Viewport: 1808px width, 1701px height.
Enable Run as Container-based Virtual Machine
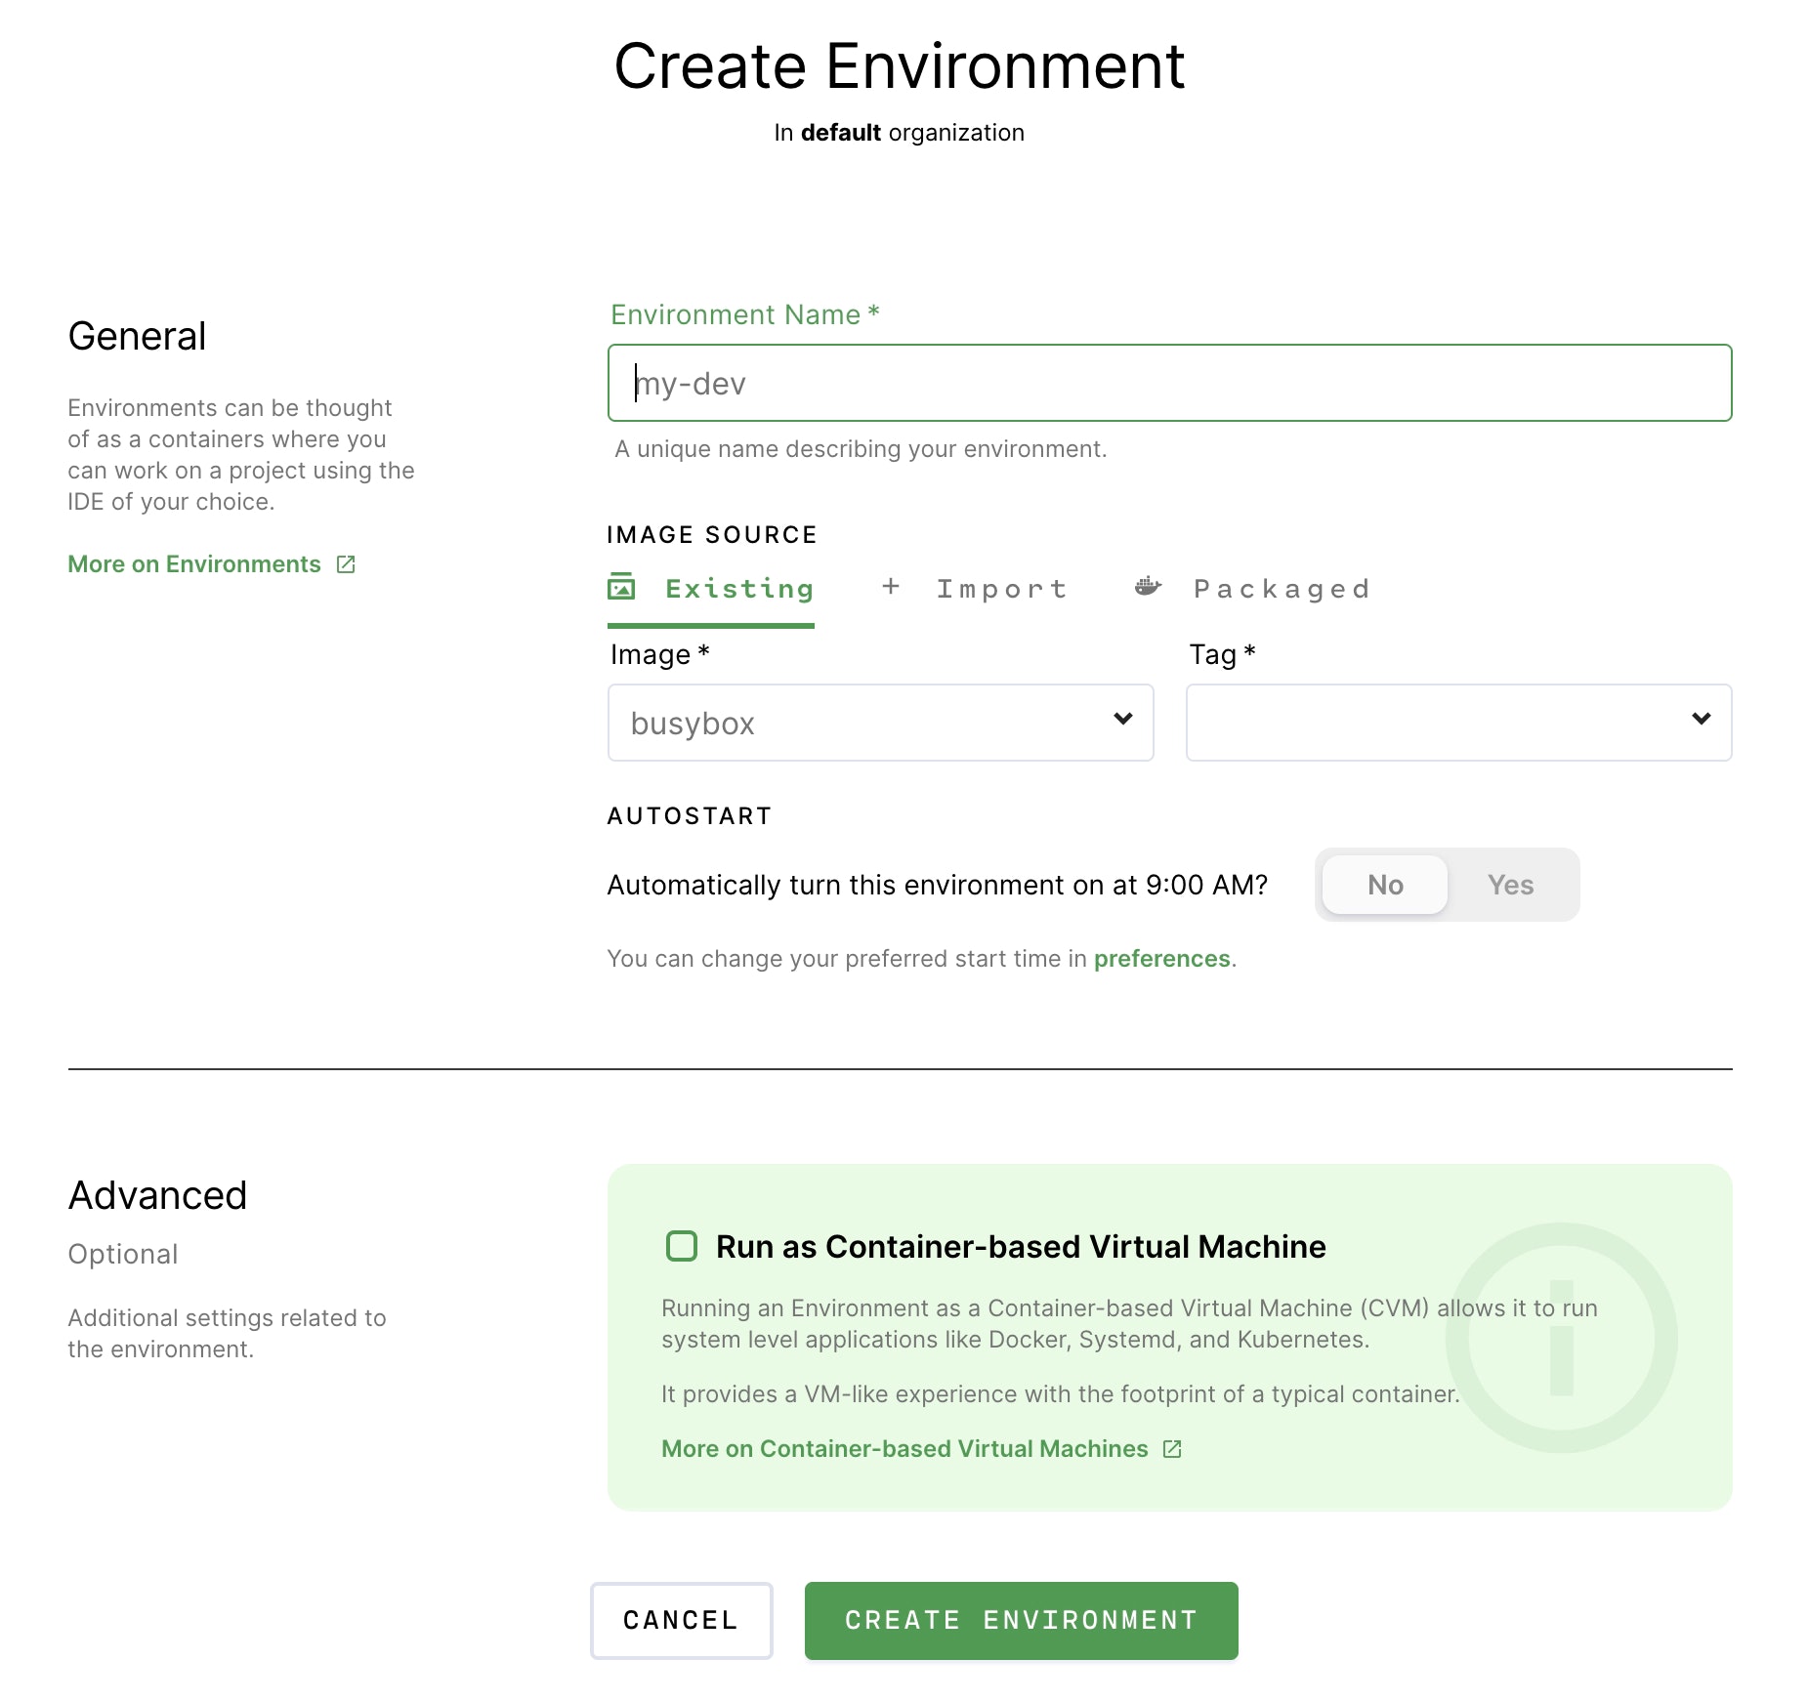coord(681,1246)
